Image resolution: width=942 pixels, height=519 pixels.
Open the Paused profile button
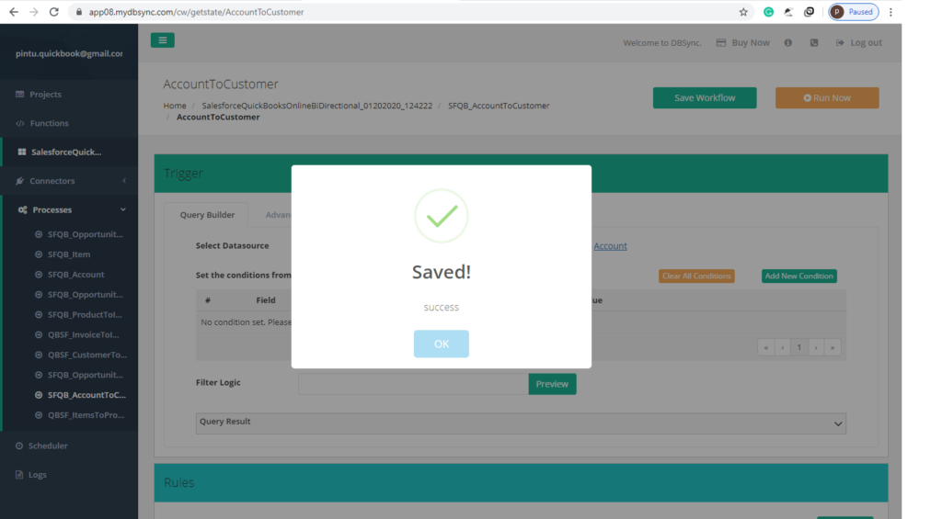click(854, 12)
